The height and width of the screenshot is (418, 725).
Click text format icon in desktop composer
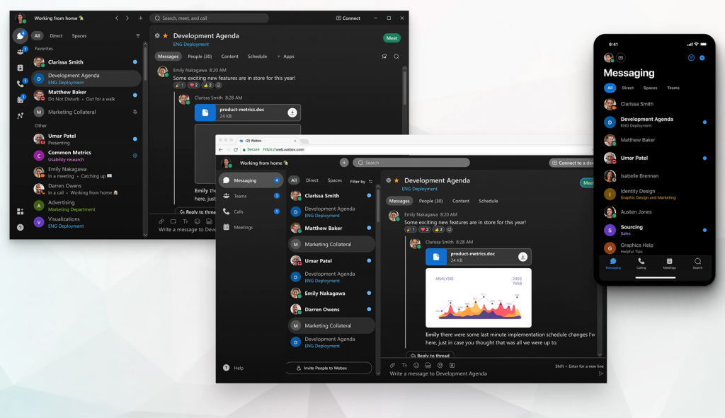click(x=185, y=221)
